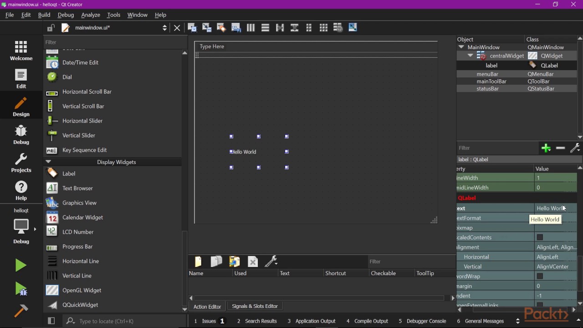
Task: Collapse centralWidget tree node
Action: 470,56
